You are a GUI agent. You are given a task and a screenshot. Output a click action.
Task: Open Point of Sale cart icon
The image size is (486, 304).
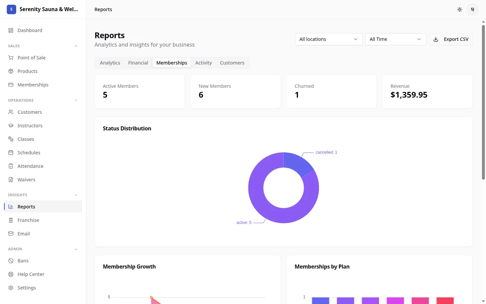11,58
